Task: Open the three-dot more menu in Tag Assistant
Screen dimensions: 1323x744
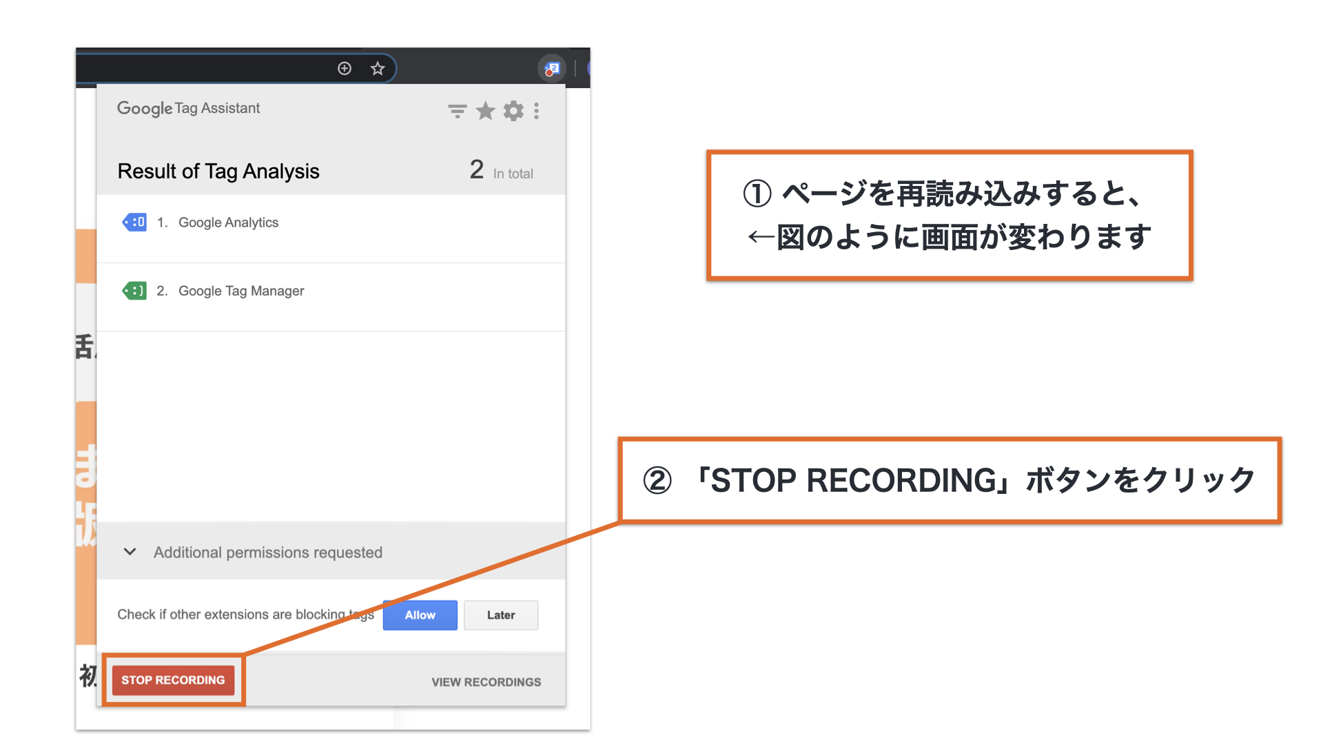Action: (536, 111)
